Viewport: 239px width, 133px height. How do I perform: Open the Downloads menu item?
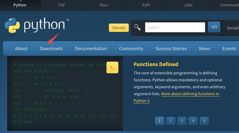51,49
